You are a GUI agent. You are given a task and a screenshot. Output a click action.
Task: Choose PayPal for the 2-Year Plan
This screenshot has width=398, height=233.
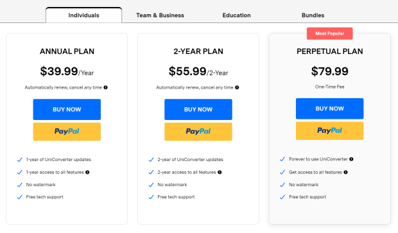198,132
